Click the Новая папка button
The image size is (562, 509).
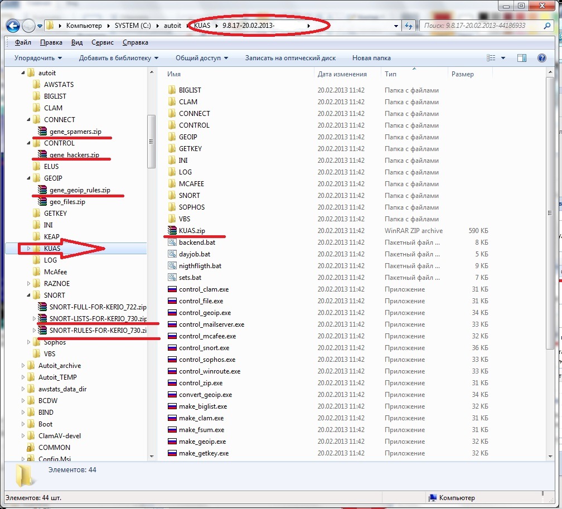[371, 58]
